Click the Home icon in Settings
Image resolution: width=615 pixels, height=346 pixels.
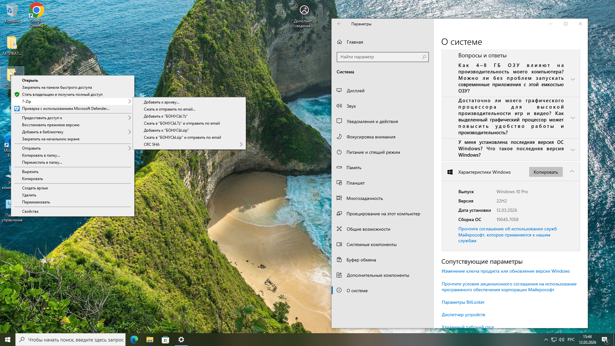(x=340, y=42)
